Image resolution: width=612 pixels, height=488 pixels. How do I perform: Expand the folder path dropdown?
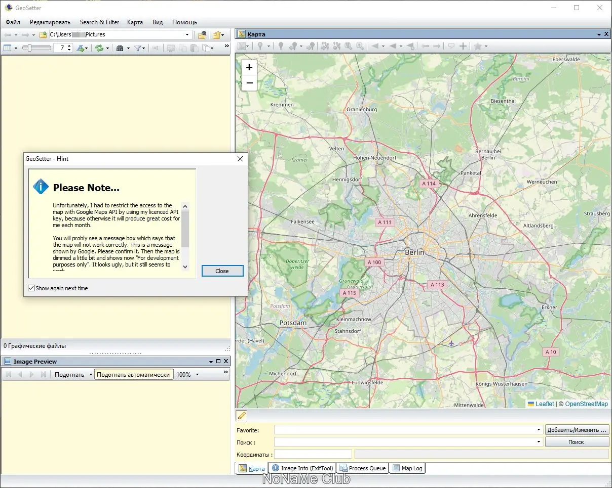tap(187, 35)
